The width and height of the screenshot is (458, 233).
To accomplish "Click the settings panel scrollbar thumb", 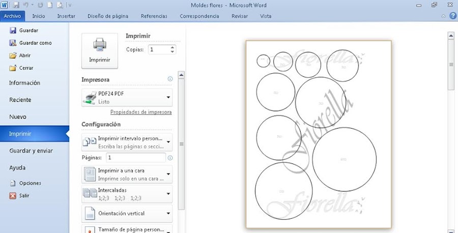I will pos(181,144).
